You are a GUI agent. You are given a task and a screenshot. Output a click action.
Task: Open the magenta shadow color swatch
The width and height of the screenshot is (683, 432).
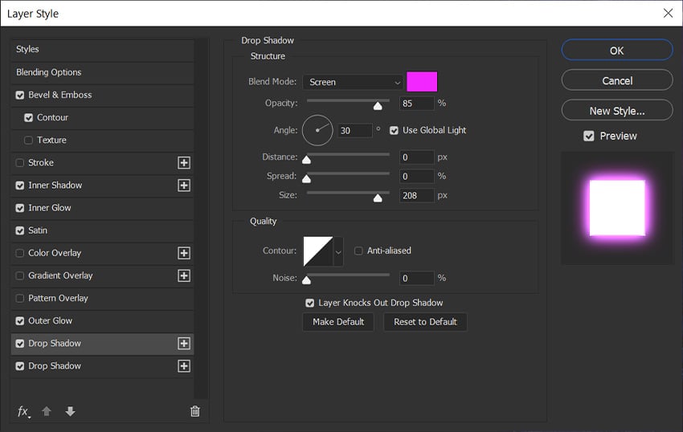pyautogui.click(x=422, y=82)
